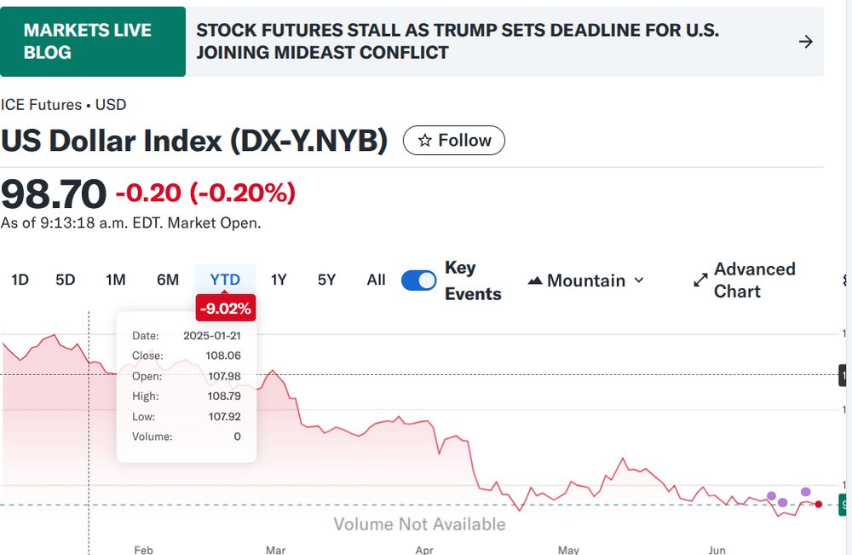The image size is (852, 555).
Task: Click the leftmost purple key event dot
Action: [x=771, y=496]
